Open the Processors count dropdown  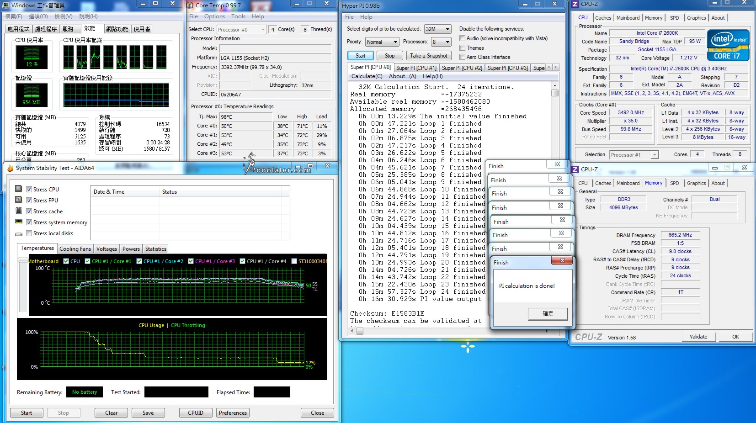tap(442, 42)
